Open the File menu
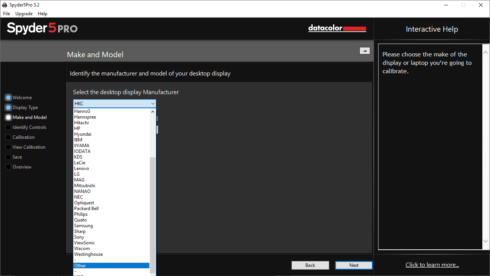Viewport: 490px width, 276px height. click(6, 14)
